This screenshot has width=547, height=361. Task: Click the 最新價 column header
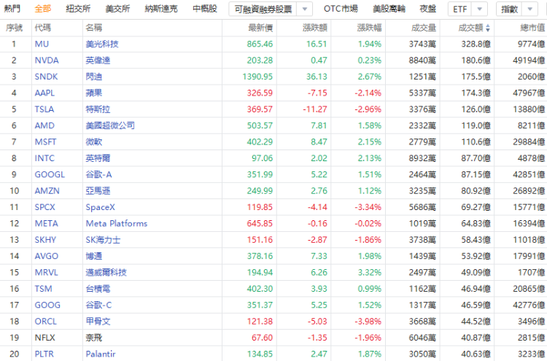pyautogui.click(x=260, y=28)
